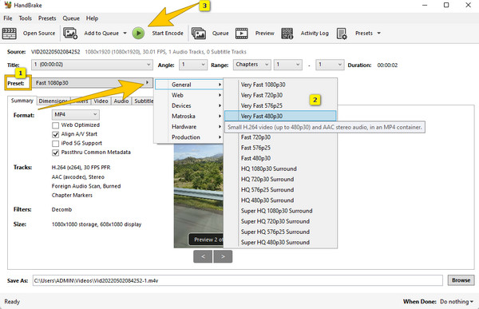The image size is (479, 309).
Task: Choose Fast 480p30 preset
Action: (x=280, y=158)
